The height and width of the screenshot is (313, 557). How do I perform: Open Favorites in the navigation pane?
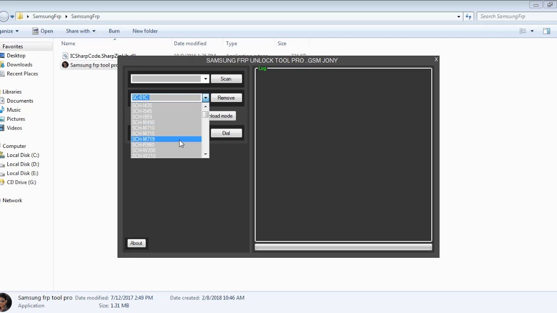[x=13, y=47]
